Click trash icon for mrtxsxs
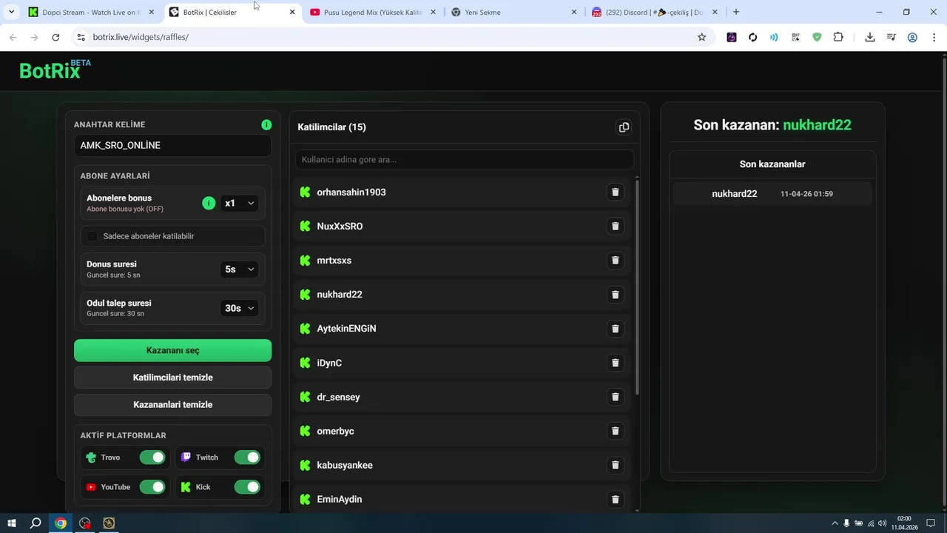The width and height of the screenshot is (947, 533). coord(615,261)
